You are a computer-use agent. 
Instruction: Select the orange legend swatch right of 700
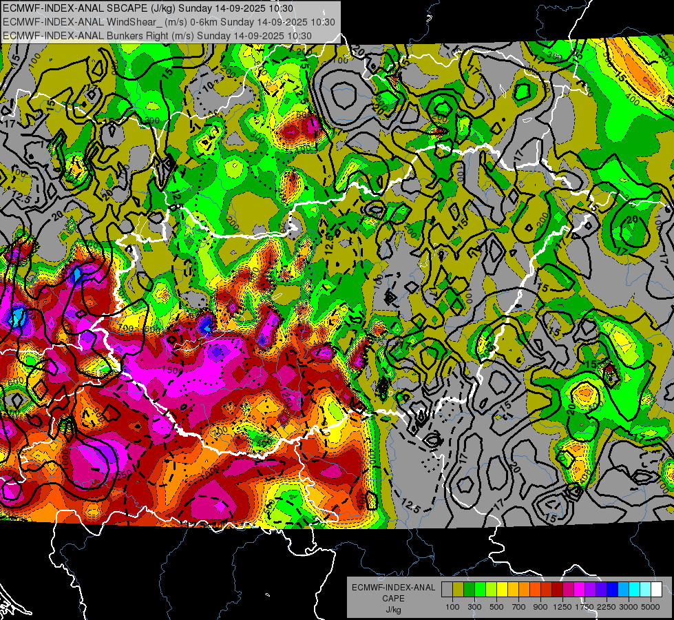click(524, 590)
